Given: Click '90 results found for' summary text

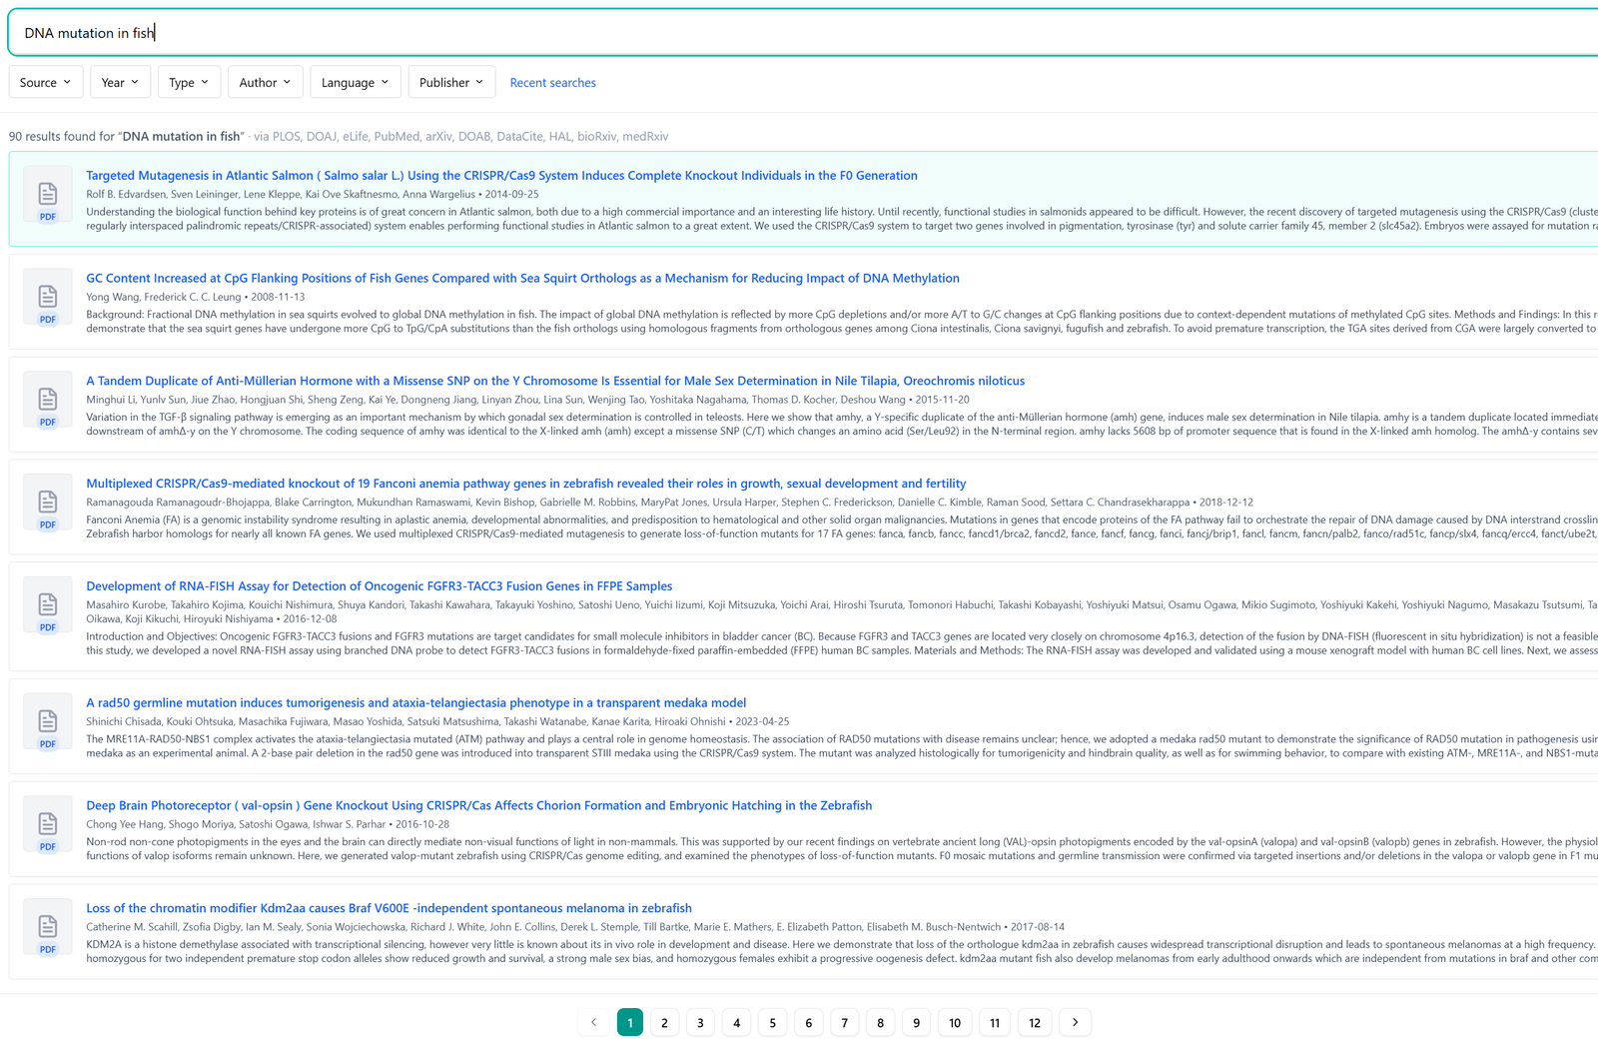Looking at the screenshot, I should (x=127, y=137).
